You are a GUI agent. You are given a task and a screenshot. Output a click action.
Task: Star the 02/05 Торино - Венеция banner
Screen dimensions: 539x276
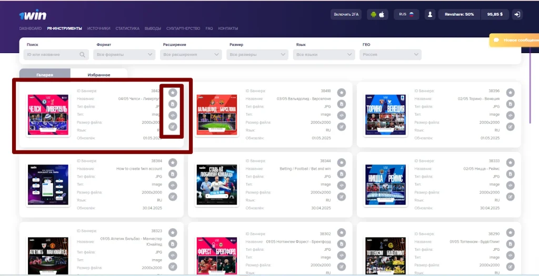point(511,93)
